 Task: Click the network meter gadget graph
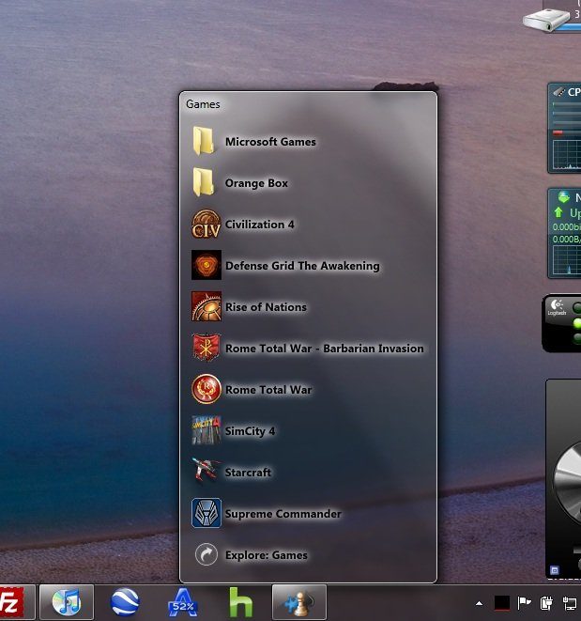(x=567, y=260)
